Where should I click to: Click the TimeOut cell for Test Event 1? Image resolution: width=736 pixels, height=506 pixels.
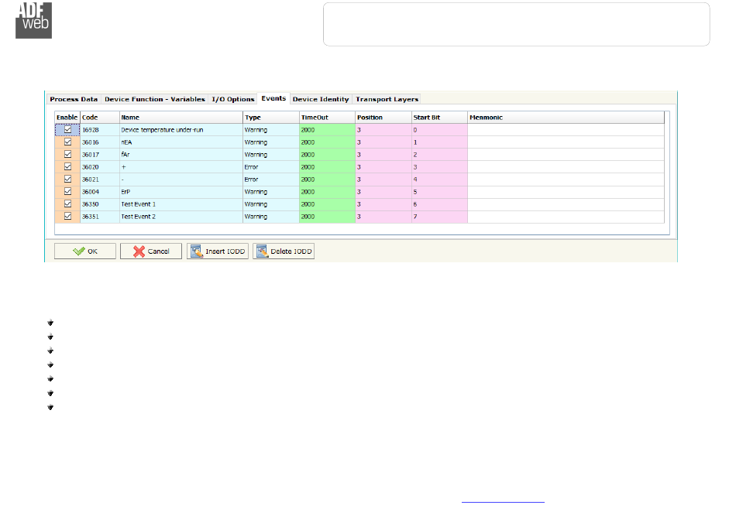point(326,204)
